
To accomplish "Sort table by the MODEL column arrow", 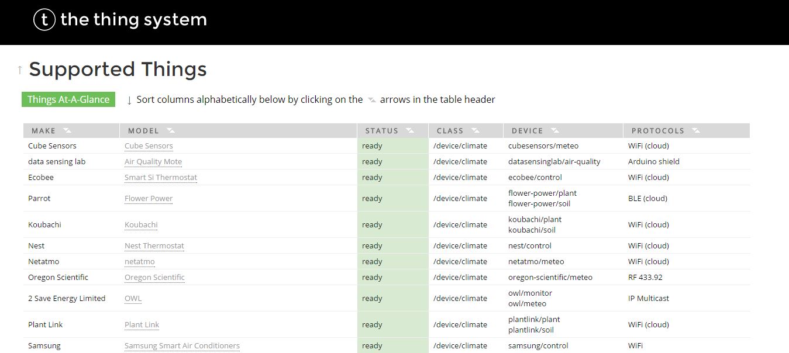I will click(x=170, y=130).
